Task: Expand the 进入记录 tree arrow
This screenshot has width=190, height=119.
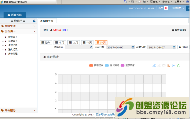Action: click(x=6, y=50)
